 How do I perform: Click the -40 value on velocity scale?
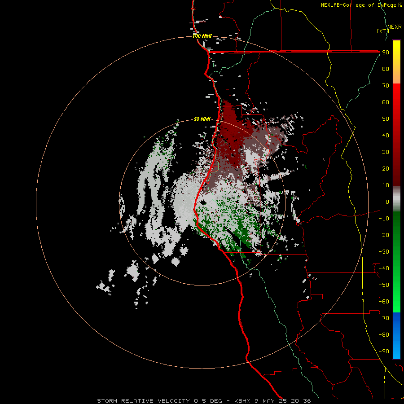384,268
